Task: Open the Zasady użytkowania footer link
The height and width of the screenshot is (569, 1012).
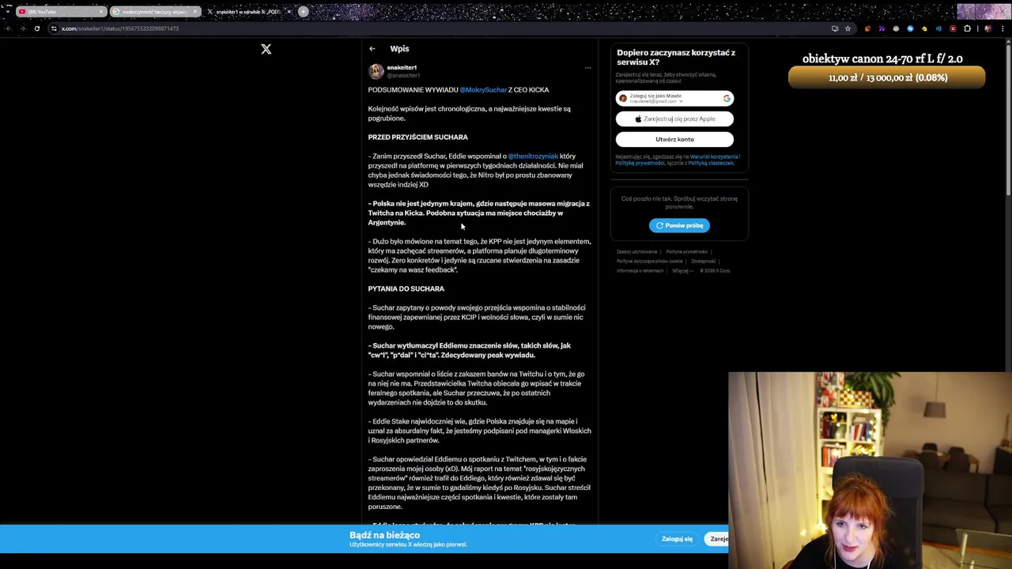Action: [x=636, y=252]
